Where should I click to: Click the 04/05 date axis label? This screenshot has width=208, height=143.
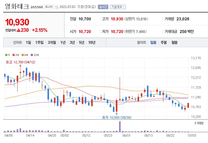coord(8,136)
